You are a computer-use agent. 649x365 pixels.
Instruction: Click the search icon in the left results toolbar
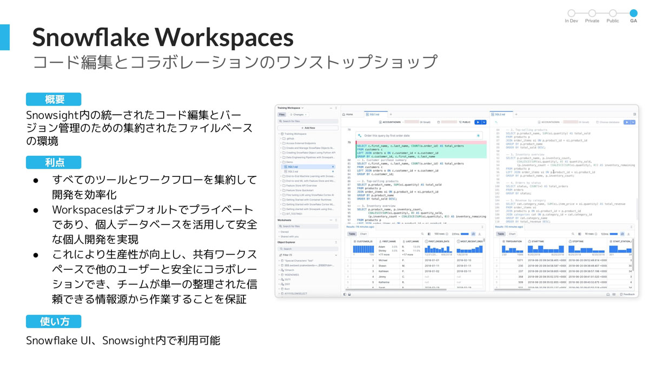click(422, 234)
